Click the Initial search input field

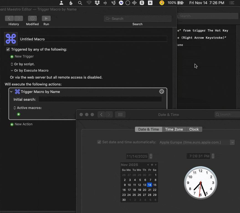100,99
